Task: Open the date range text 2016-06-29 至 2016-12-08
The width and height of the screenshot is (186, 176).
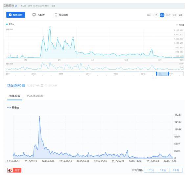Action: 39,6
